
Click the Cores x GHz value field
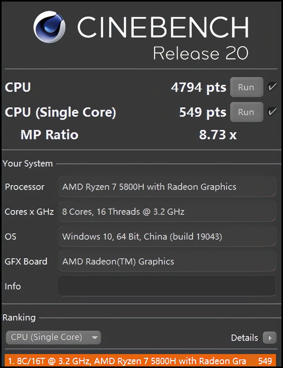point(167,212)
